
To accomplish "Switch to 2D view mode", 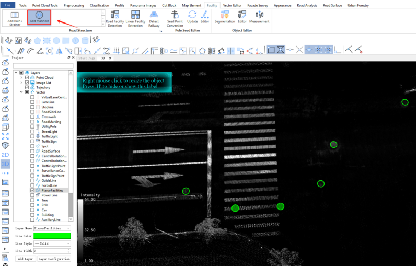I will (x=5, y=155).
